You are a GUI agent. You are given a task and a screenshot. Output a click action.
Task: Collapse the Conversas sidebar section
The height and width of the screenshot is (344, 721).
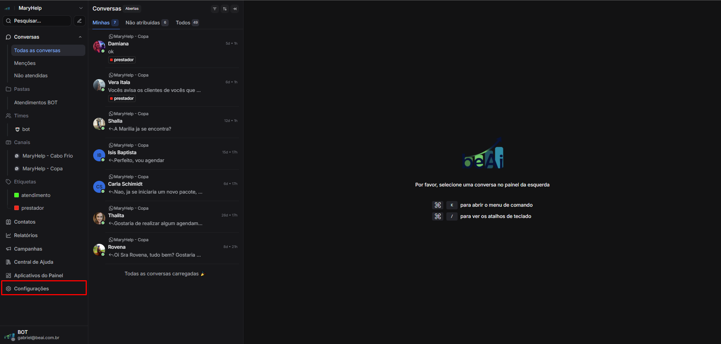80,37
